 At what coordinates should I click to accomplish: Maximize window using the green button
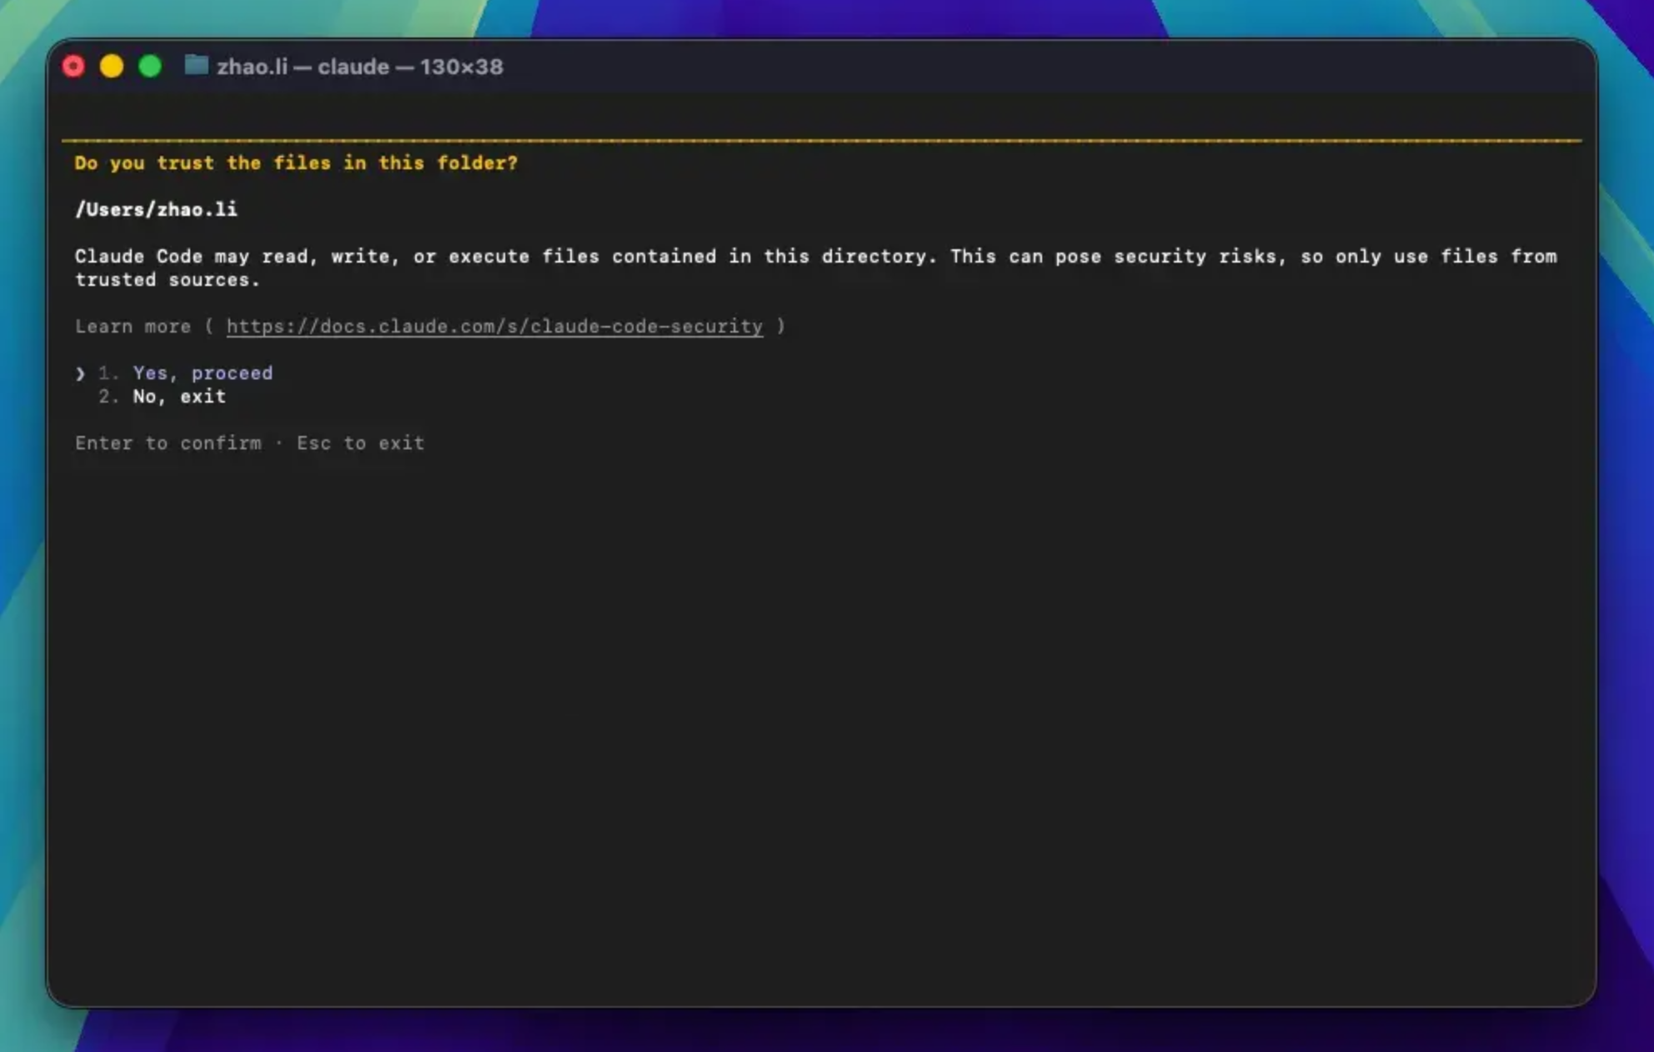pyautogui.click(x=150, y=67)
